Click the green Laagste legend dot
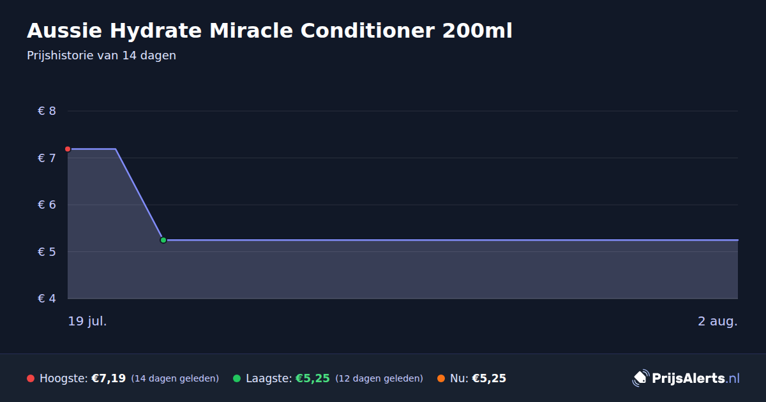 click(x=237, y=378)
